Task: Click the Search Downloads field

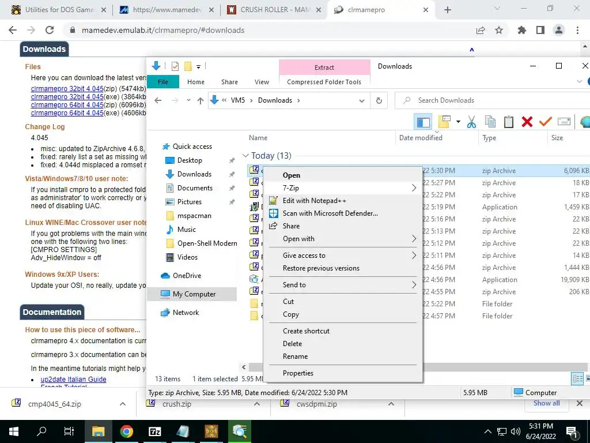Action: (491, 100)
